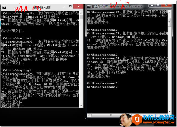Click the 微软拼音 半 IME status line
Image resolution: width=177 pixels, height=127 pixels.
coord(12,106)
